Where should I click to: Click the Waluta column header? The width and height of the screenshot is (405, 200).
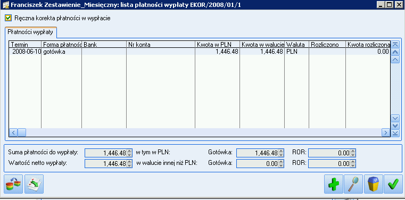pos(296,44)
